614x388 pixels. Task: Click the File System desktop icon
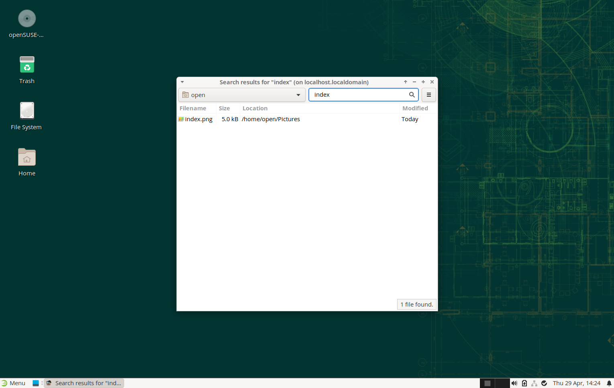pyautogui.click(x=27, y=111)
